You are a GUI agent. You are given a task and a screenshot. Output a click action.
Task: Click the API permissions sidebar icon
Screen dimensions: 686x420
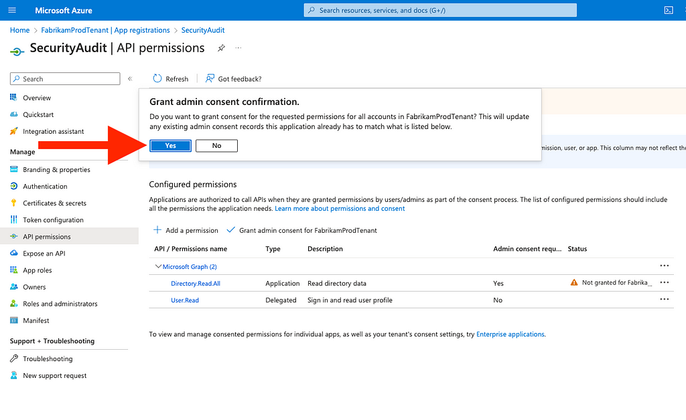point(14,237)
